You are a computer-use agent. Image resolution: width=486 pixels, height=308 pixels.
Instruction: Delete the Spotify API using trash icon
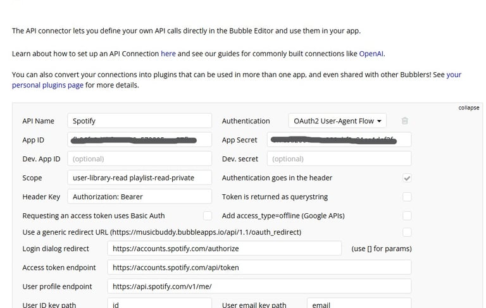[404, 121]
